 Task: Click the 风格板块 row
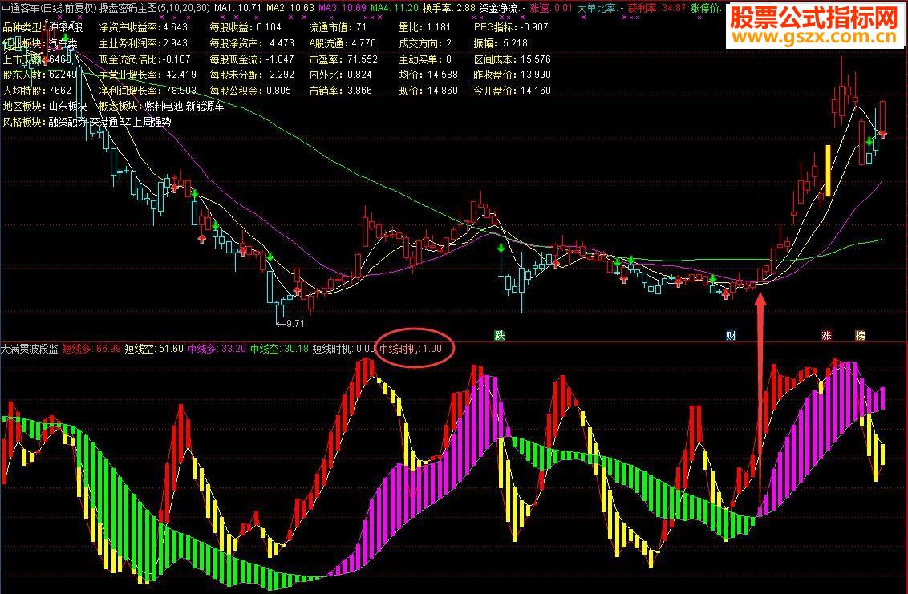[x=87, y=122]
